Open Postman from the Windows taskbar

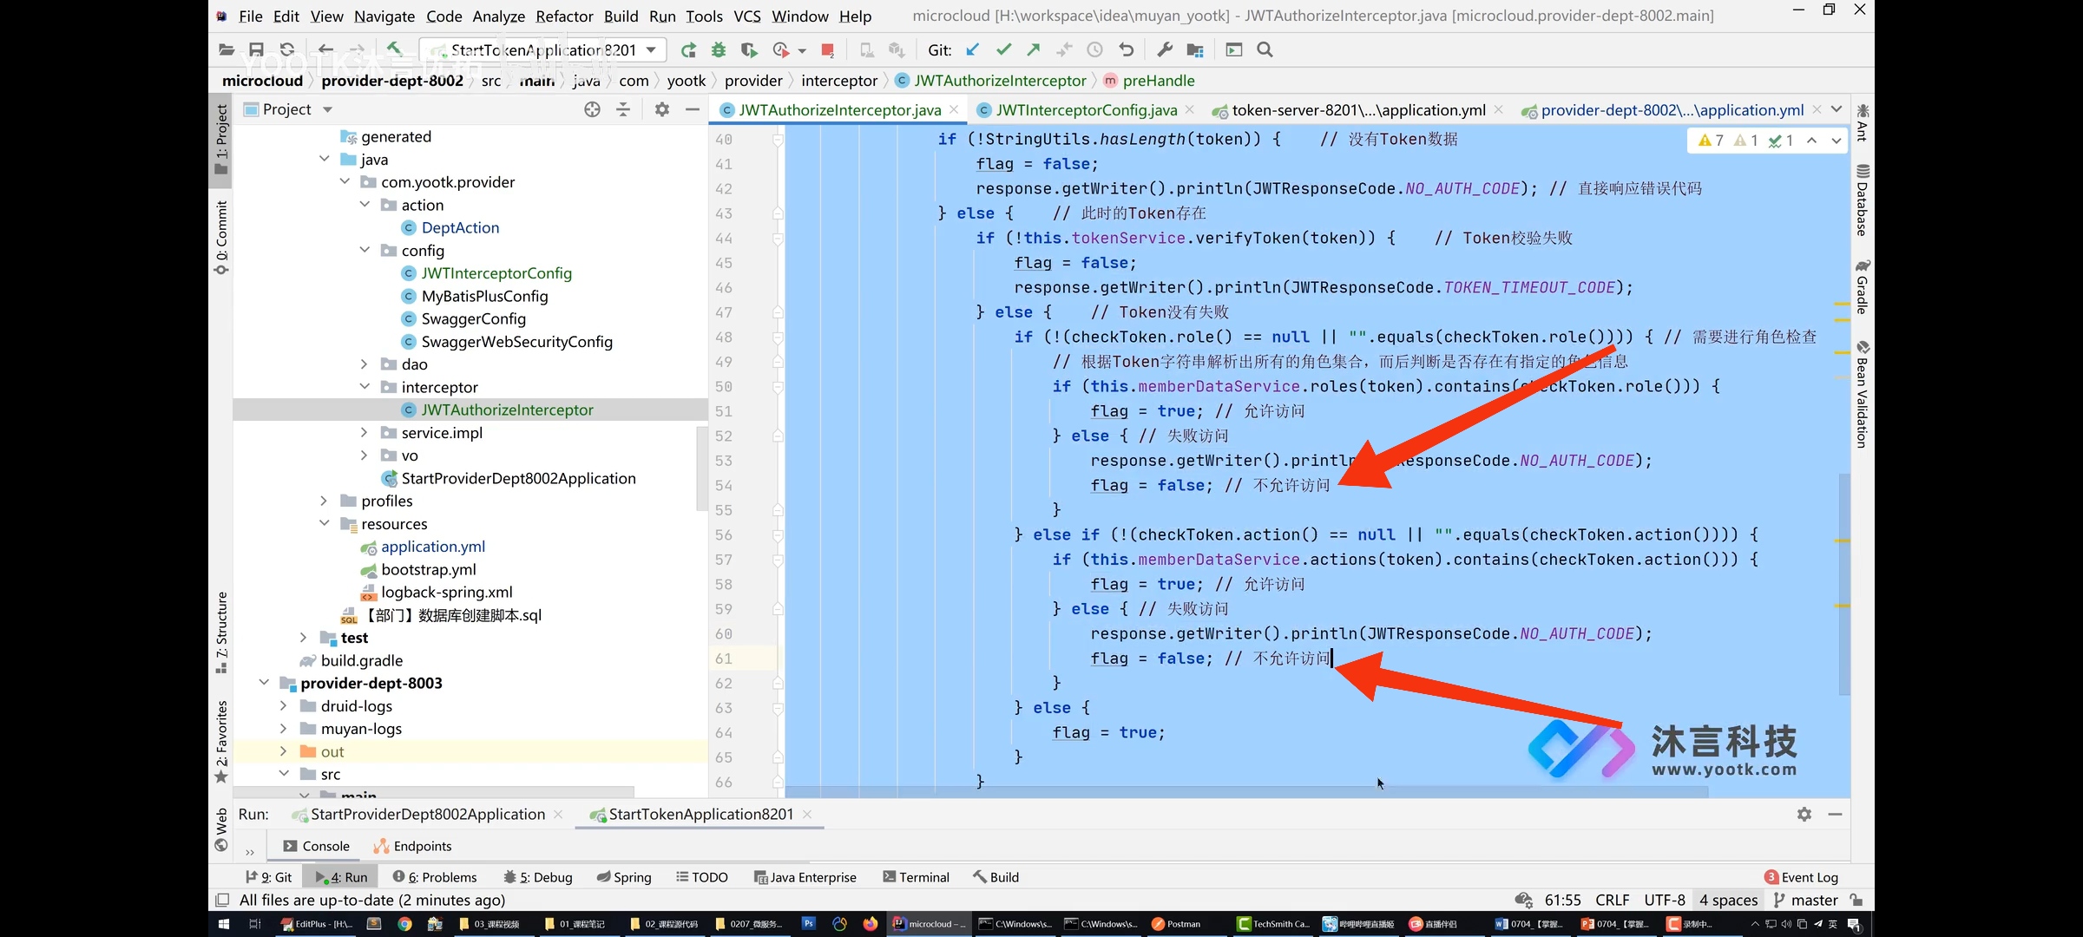coord(1176,923)
